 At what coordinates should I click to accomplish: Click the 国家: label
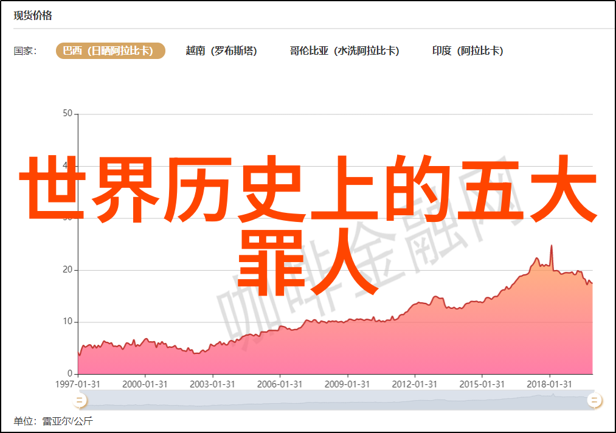pos(25,51)
